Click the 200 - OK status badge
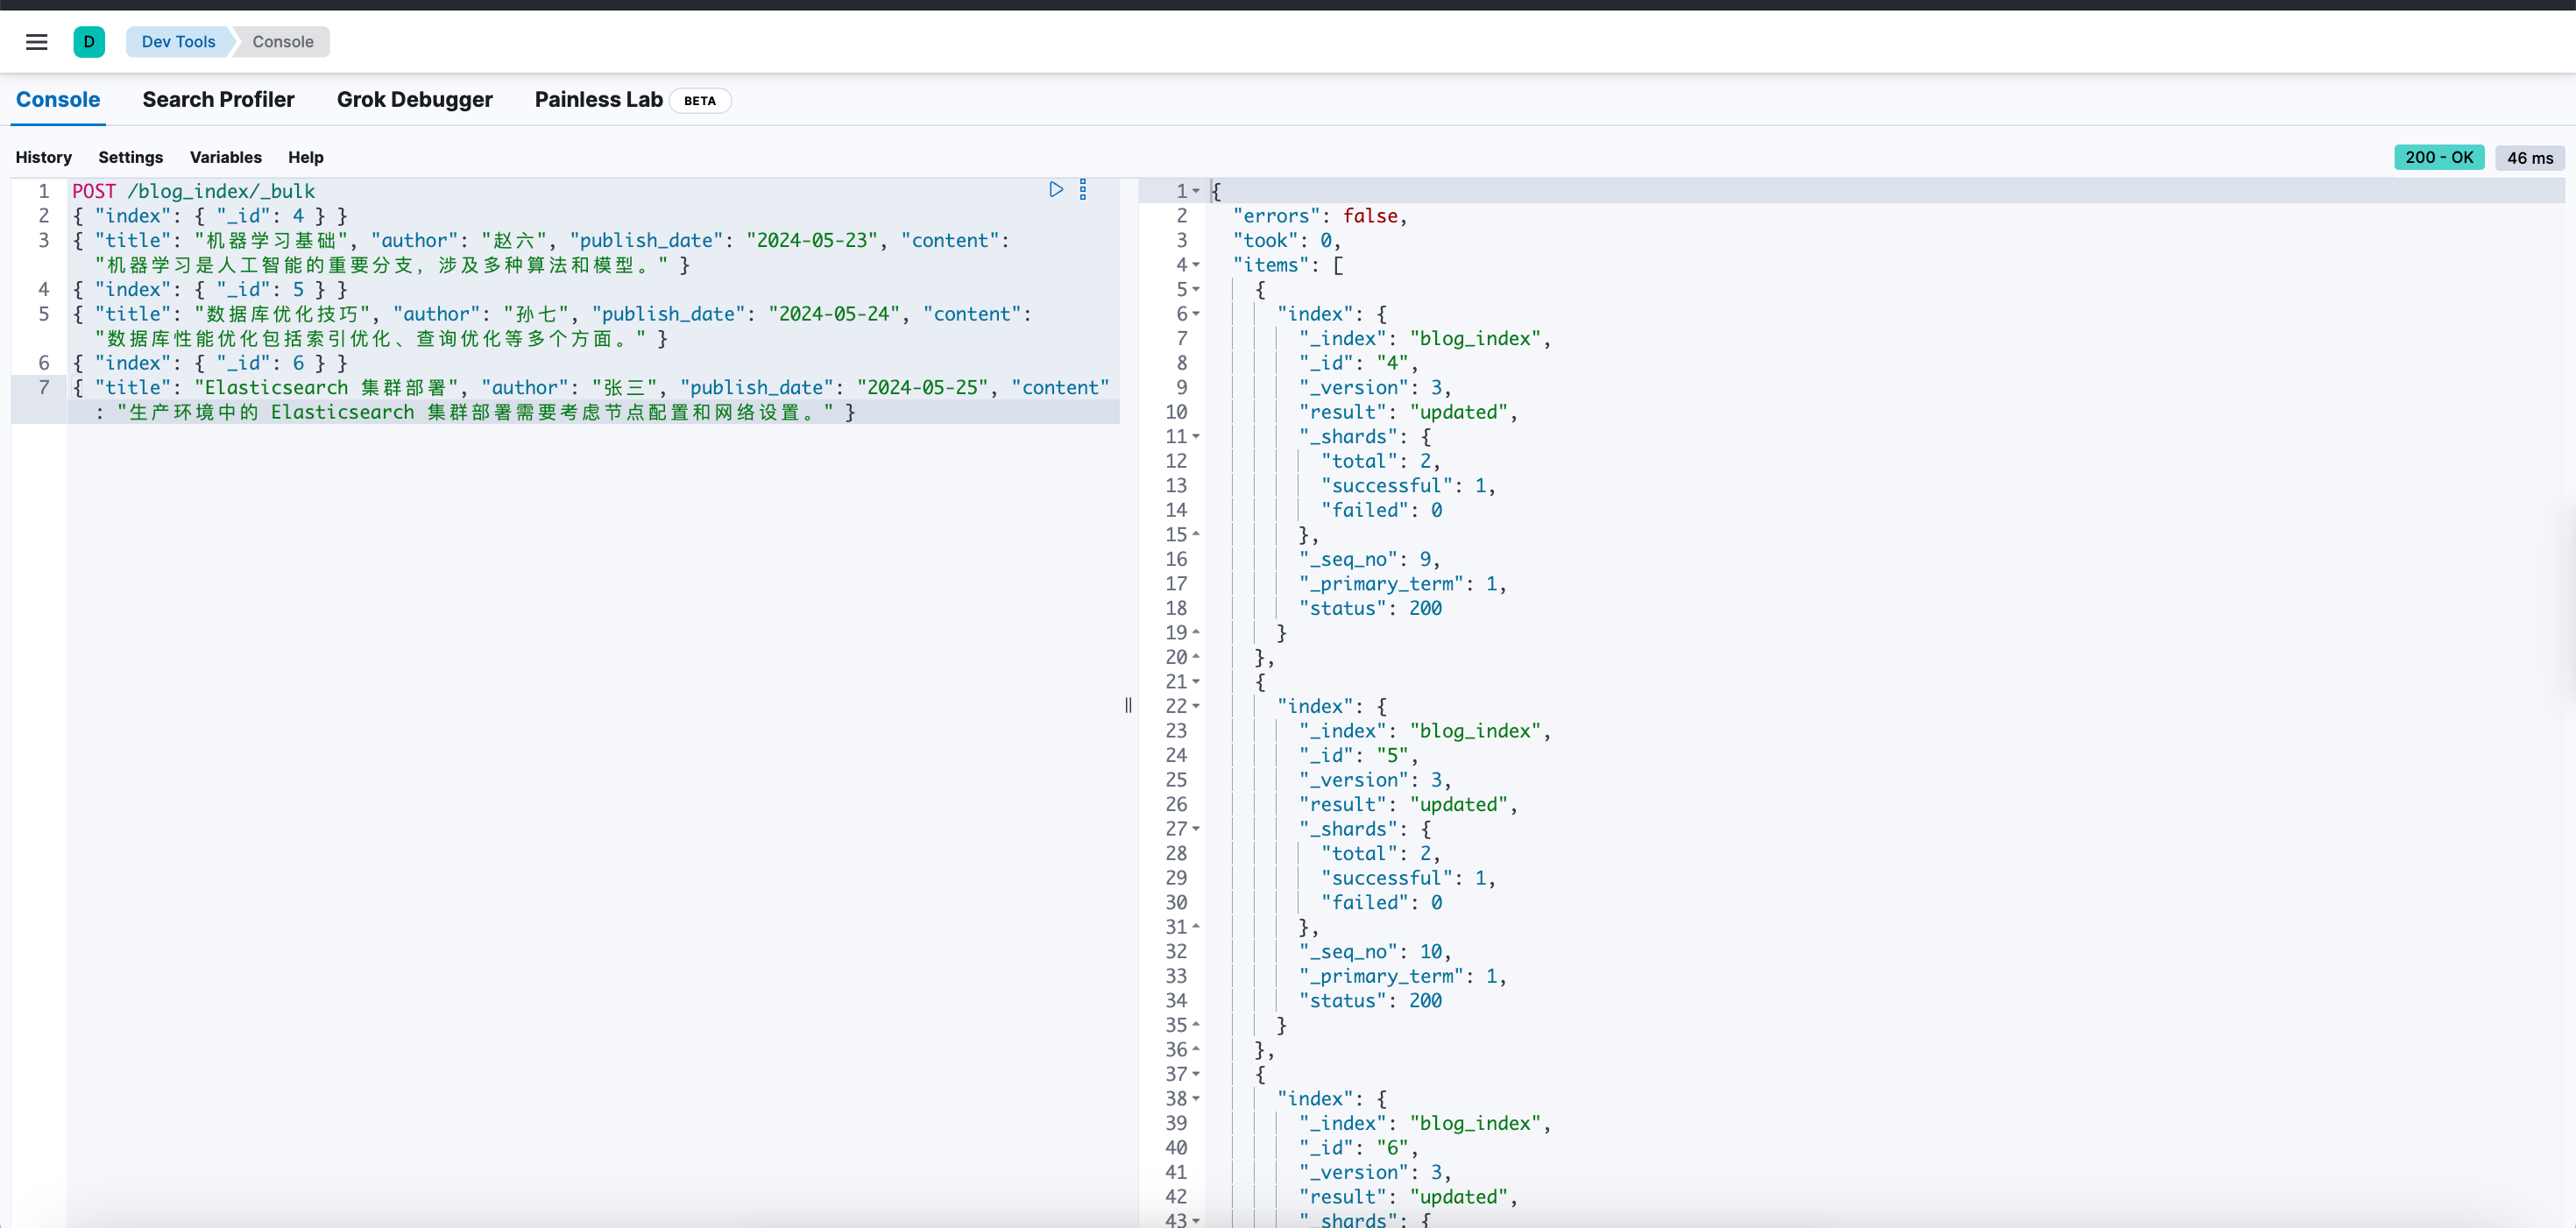 pyautogui.click(x=2439, y=158)
